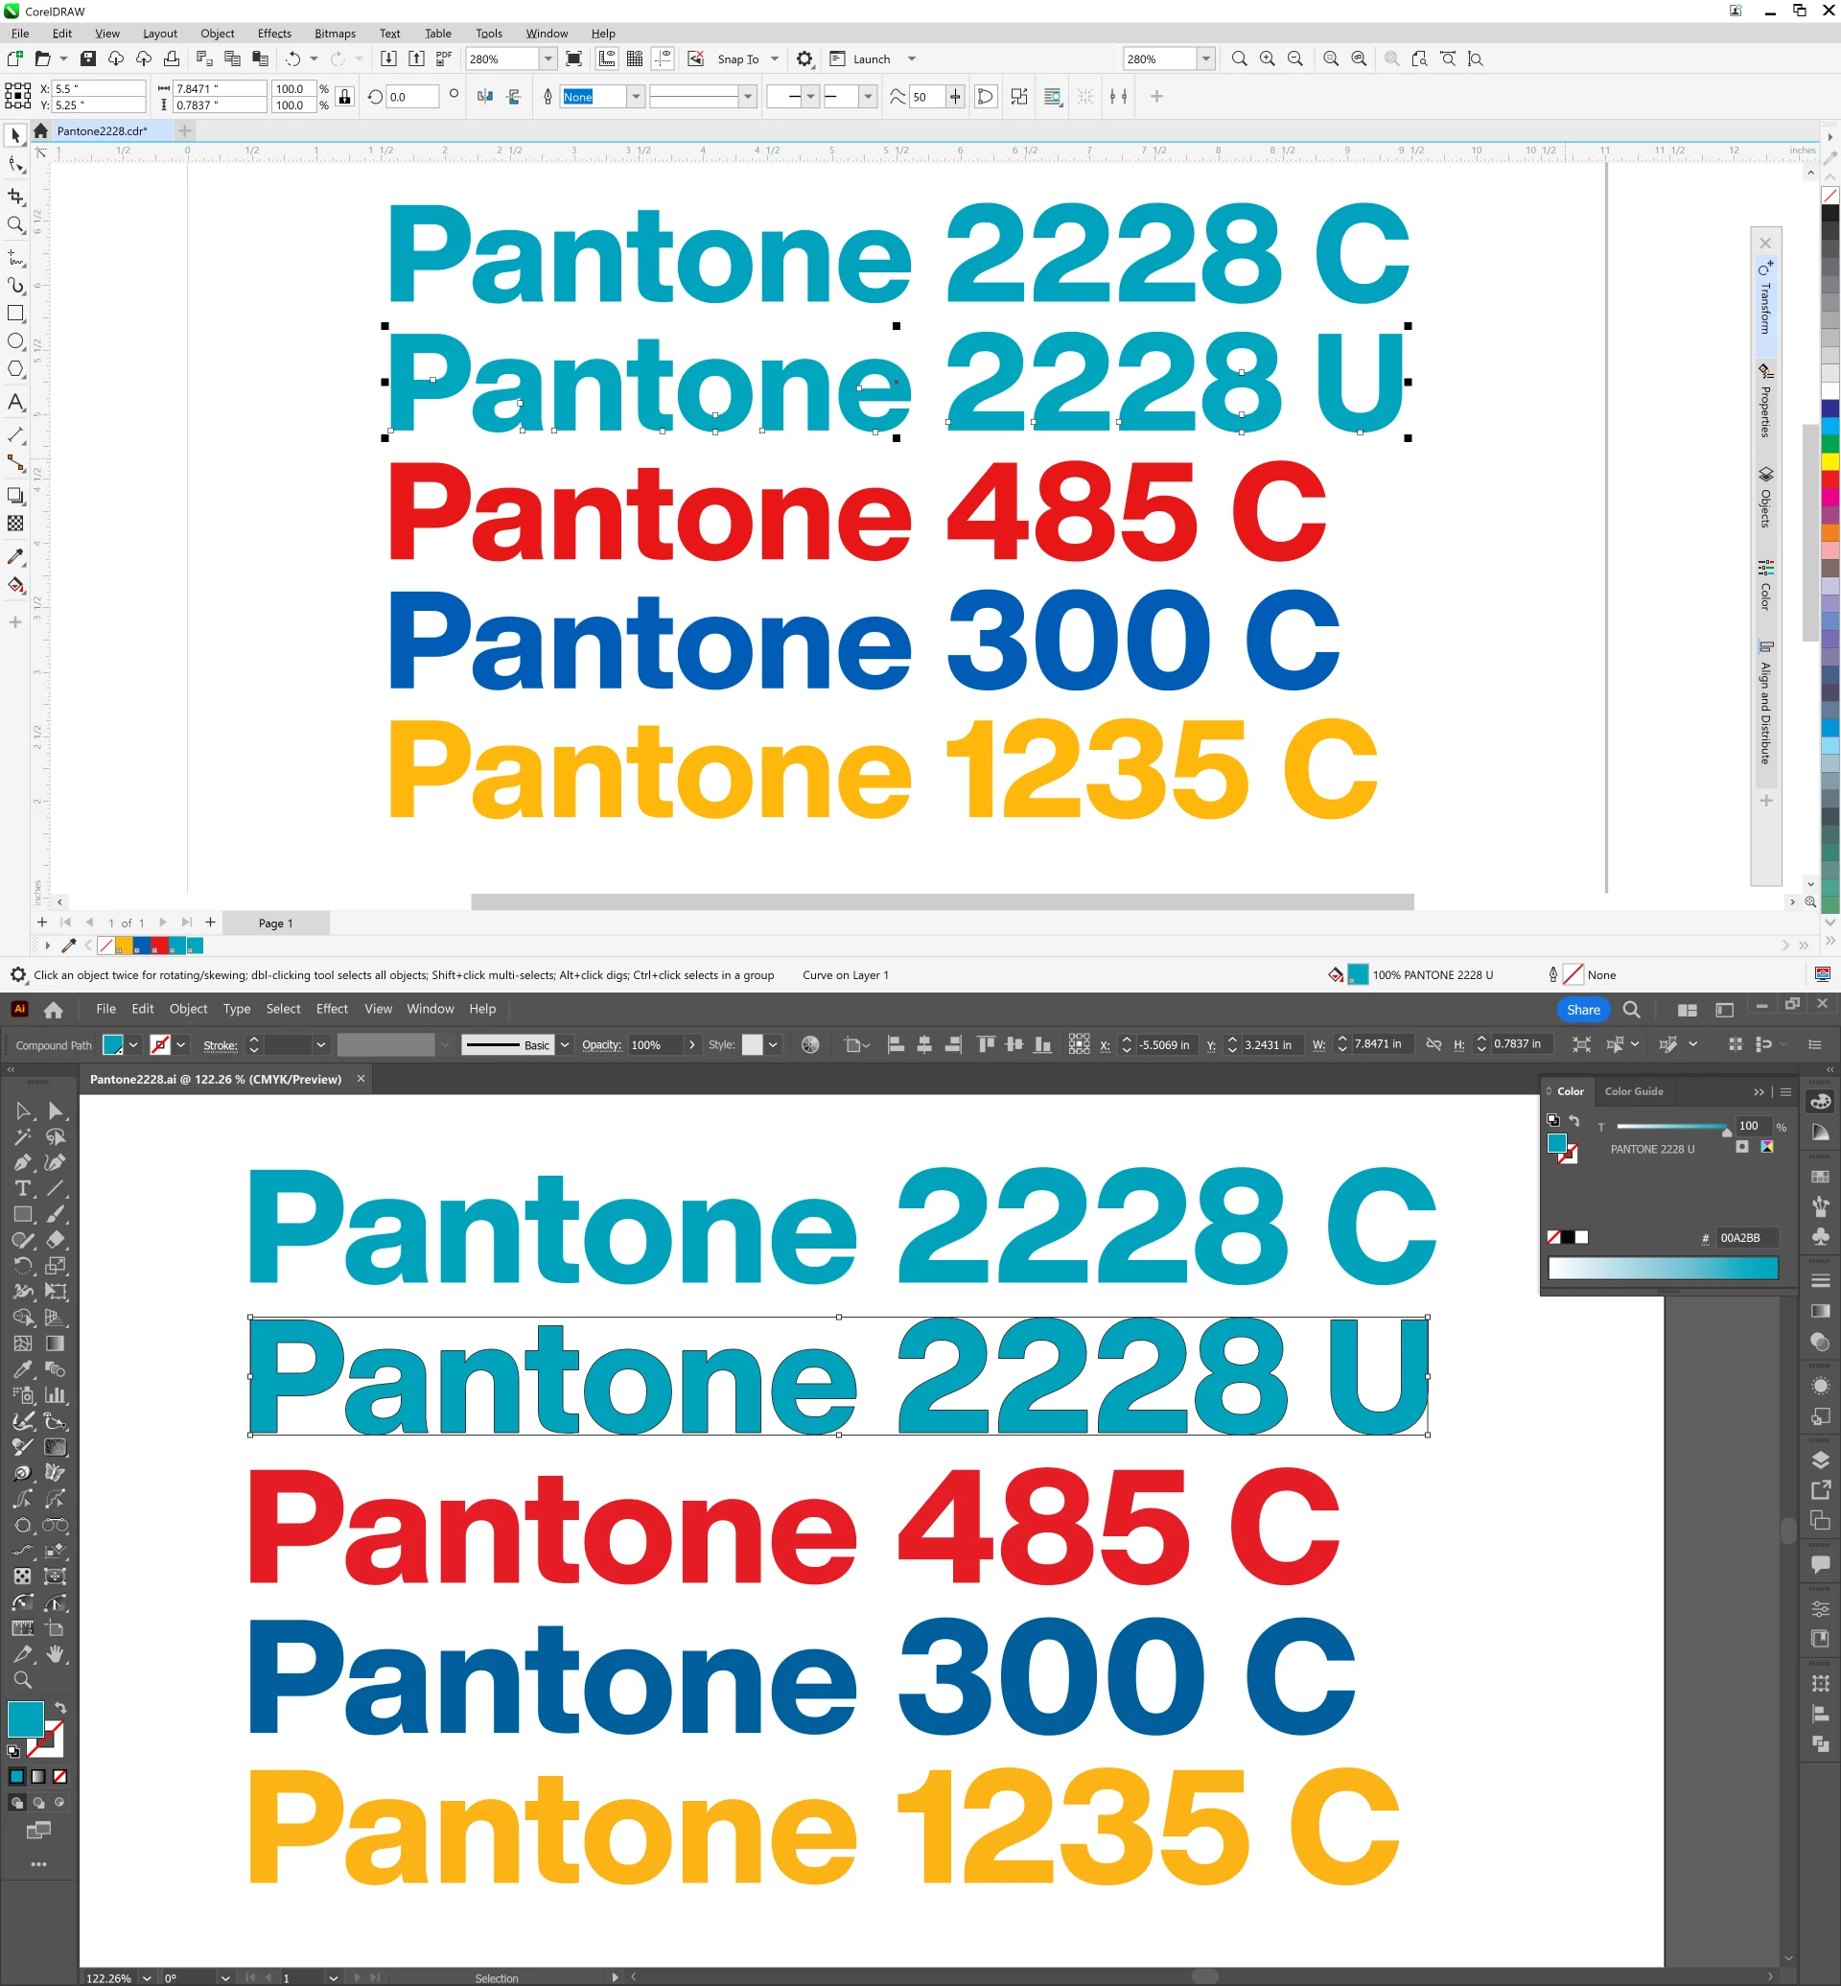Select the CorelDRAW Text tool
Image resolution: width=1841 pixels, height=1986 pixels.
16,403
